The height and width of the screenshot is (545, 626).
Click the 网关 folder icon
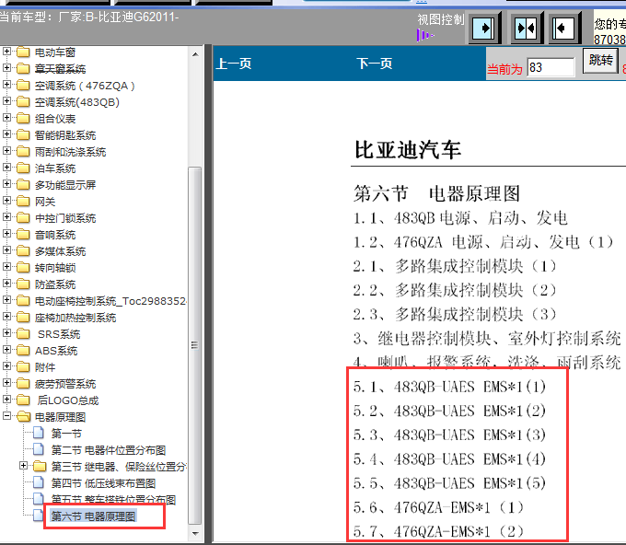(x=23, y=202)
